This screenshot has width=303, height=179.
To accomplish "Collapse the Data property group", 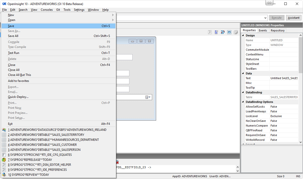I will click(243, 73).
